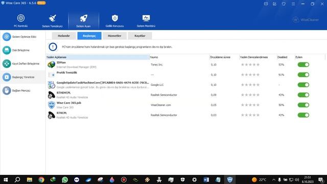Click the 0,03 boot time value
This screenshot has height=184, width=327.
[x=214, y=115]
